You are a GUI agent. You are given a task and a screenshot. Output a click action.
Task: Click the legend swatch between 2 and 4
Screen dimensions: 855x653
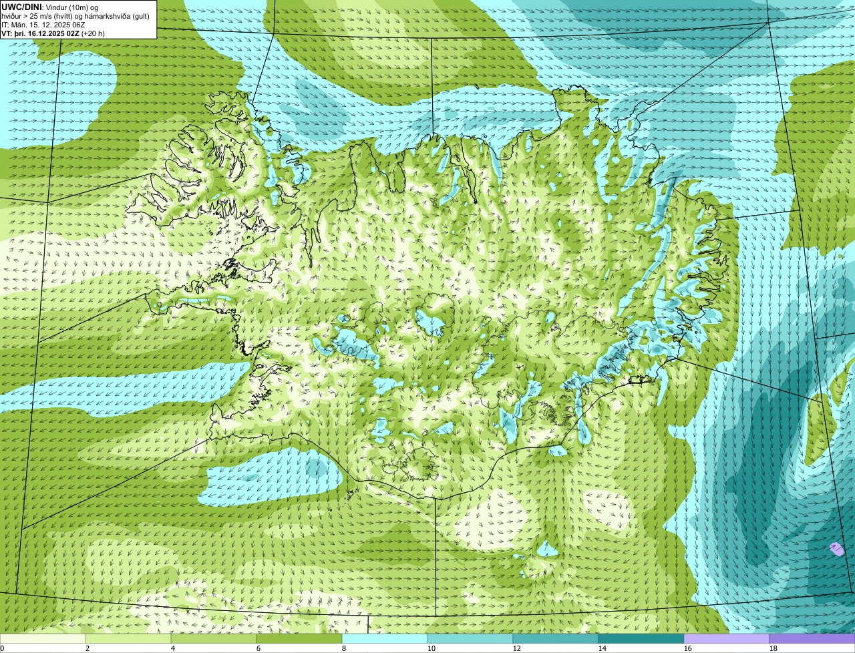128,639
